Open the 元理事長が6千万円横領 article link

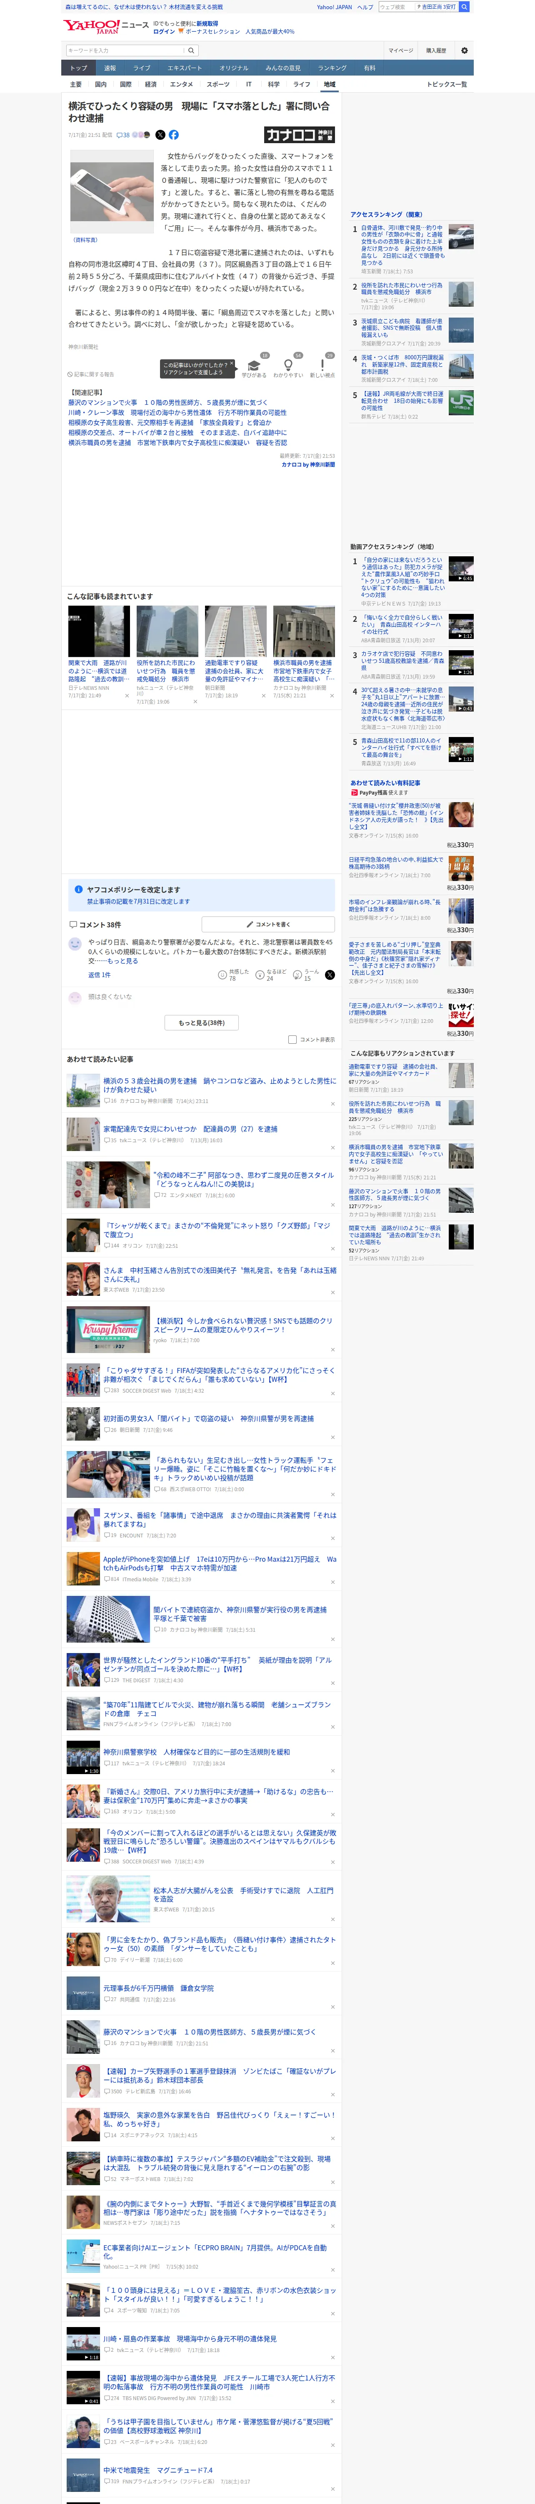click(158, 1987)
